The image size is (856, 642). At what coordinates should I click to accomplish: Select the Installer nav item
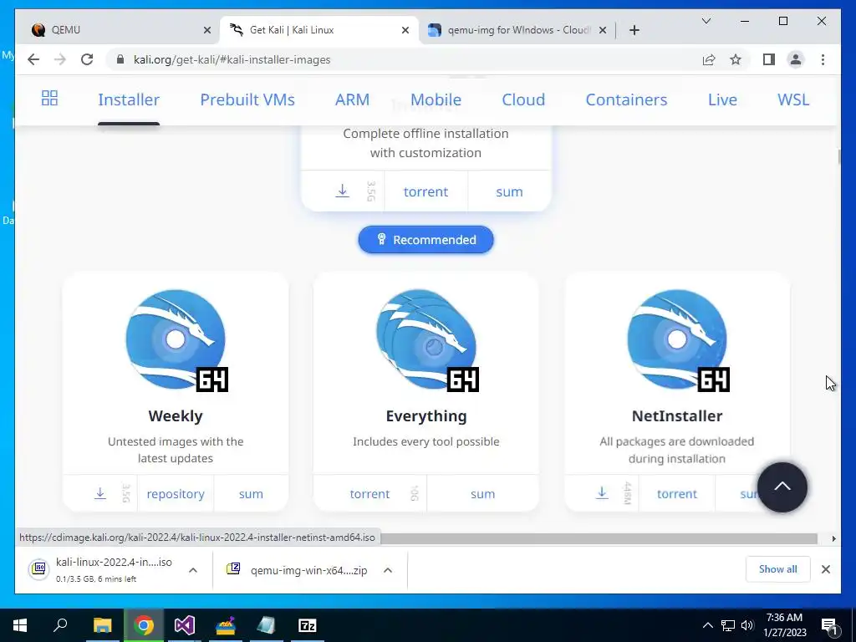tap(129, 99)
